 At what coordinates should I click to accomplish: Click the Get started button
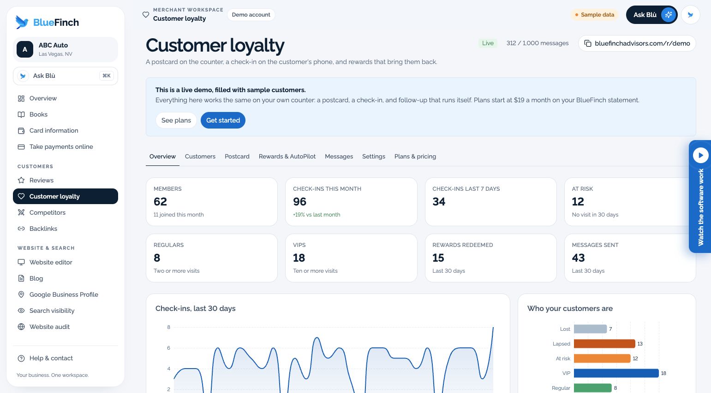[x=223, y=120]
